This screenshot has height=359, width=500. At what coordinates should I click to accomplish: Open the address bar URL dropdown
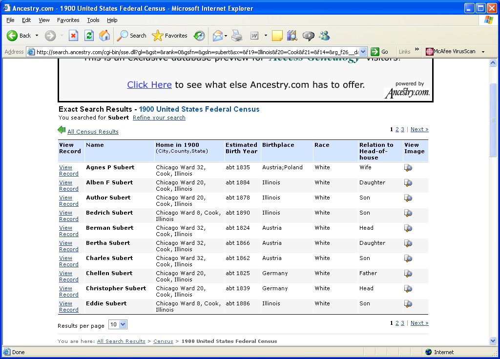coord(363,52)
